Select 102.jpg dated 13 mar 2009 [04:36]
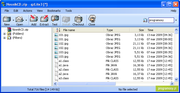 (x=114, y=48)
